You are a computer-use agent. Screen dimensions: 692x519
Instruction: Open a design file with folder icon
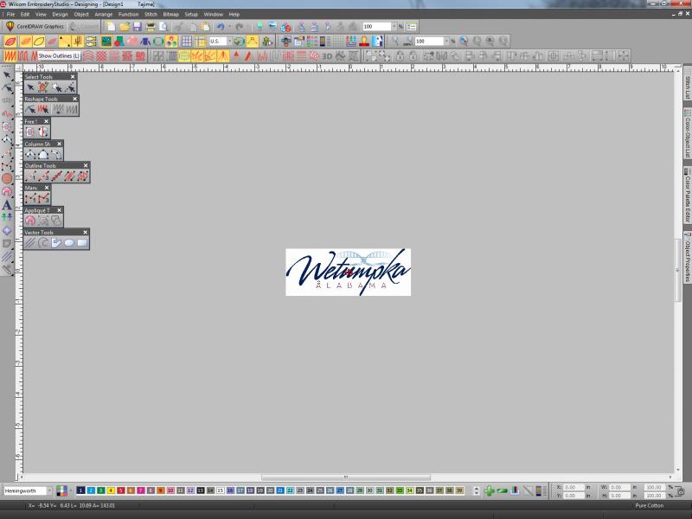point(124,27)
